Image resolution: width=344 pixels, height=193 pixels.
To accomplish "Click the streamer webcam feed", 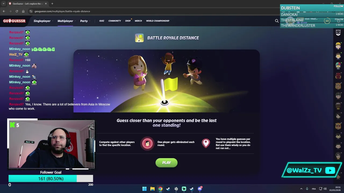I will (52, 144).
